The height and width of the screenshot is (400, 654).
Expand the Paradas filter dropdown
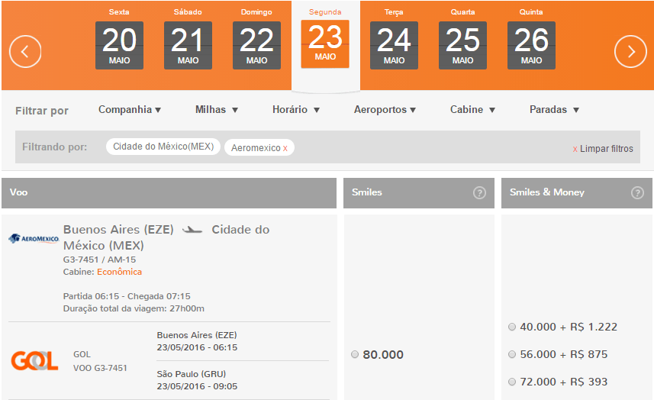point(554,110)
